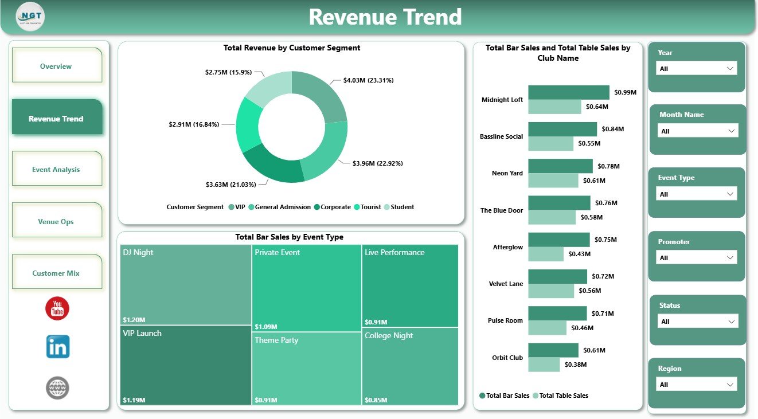Viewport: 758px width, 419px height.
Task: Click the $4.03M (23.31%) data label
Action: point(369,80)
